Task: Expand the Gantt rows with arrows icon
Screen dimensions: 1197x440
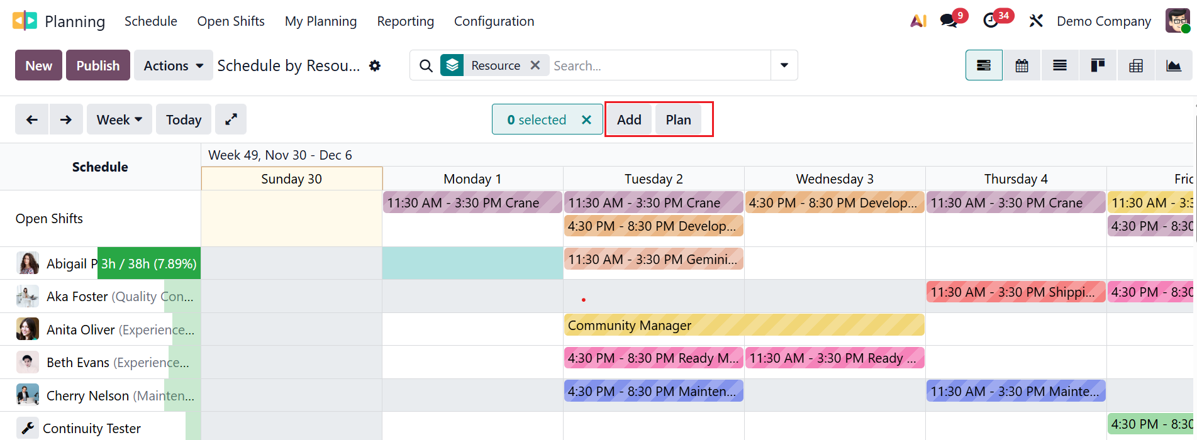Action: click(231, 119)
